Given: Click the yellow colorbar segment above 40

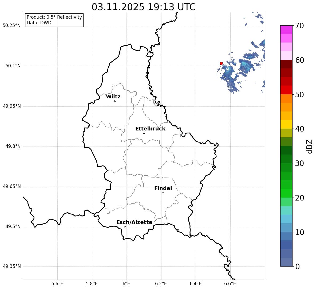Looking at the screenshot, I should coord(286,124).
